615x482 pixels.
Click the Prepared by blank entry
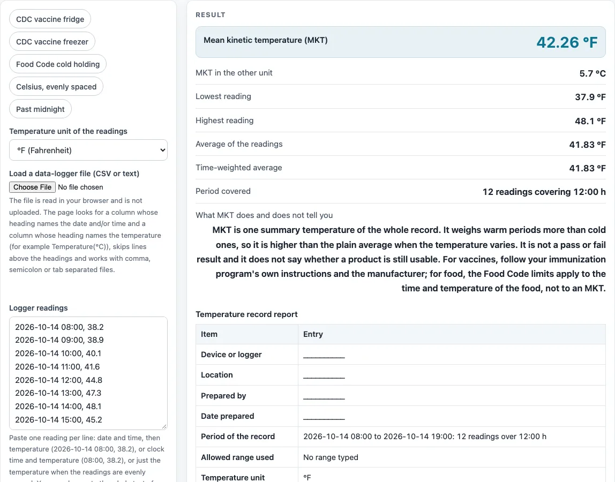click(x=324, y=396)
